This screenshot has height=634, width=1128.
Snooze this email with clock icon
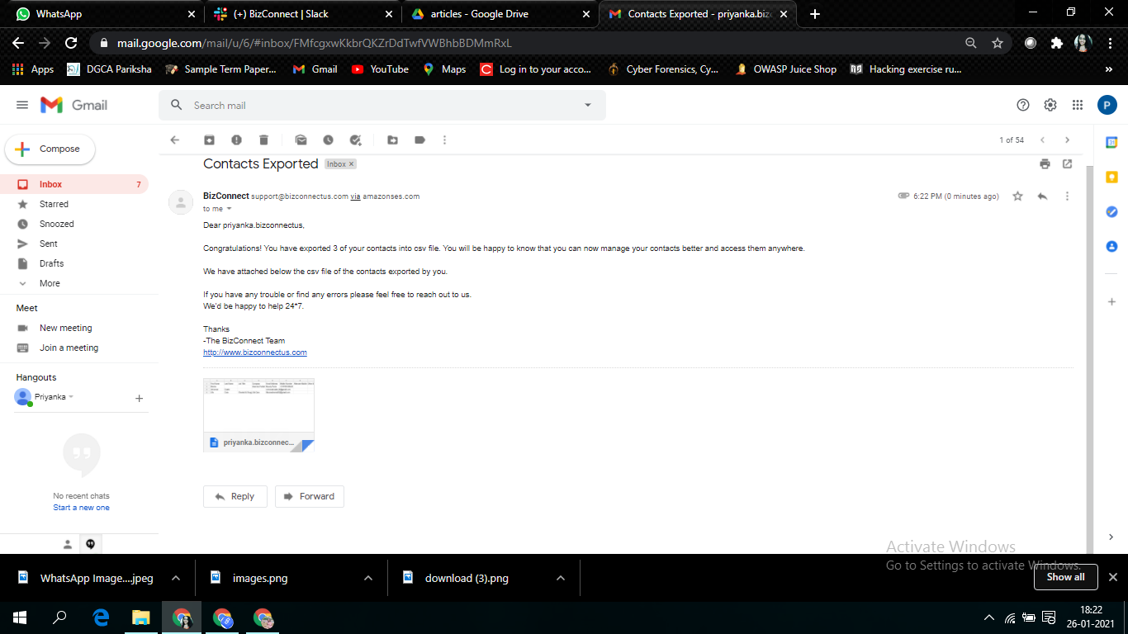[328, 140]
